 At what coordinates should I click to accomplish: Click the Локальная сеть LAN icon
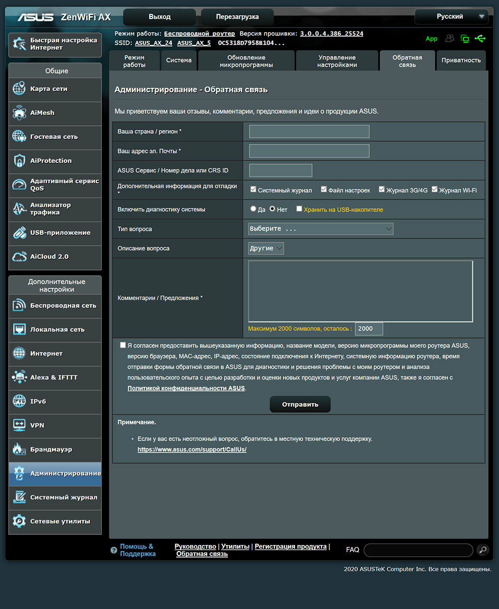pyautogui.click(x=19, y=330)
